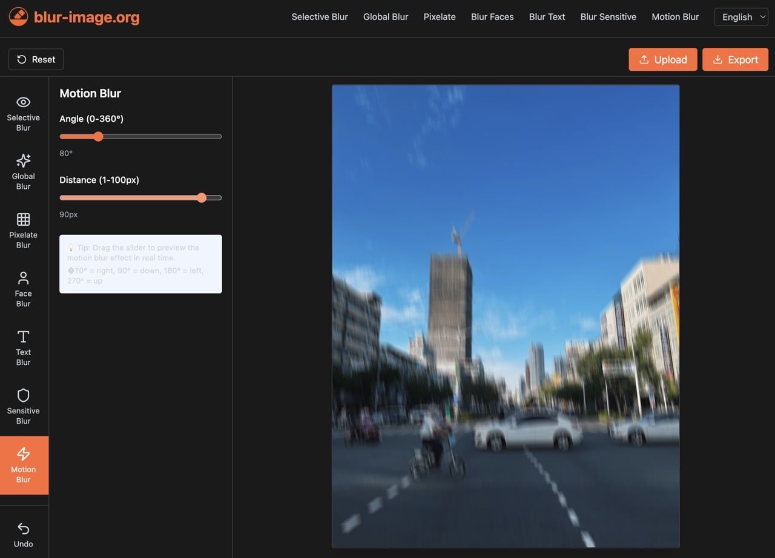Select the Pixelate Blur grid tool
Viewport: 775px width, 558px height.
[x=24, y=231]
